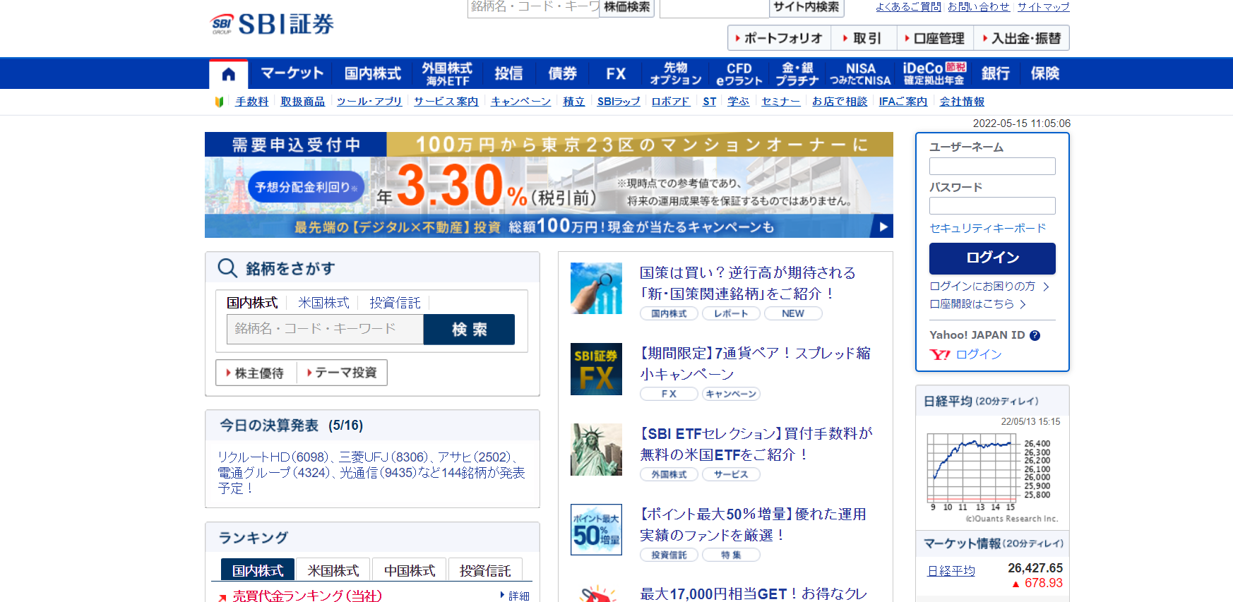Open Statue of Liberty ETF thumbnail
The image size is (1233, 602).
596,449
